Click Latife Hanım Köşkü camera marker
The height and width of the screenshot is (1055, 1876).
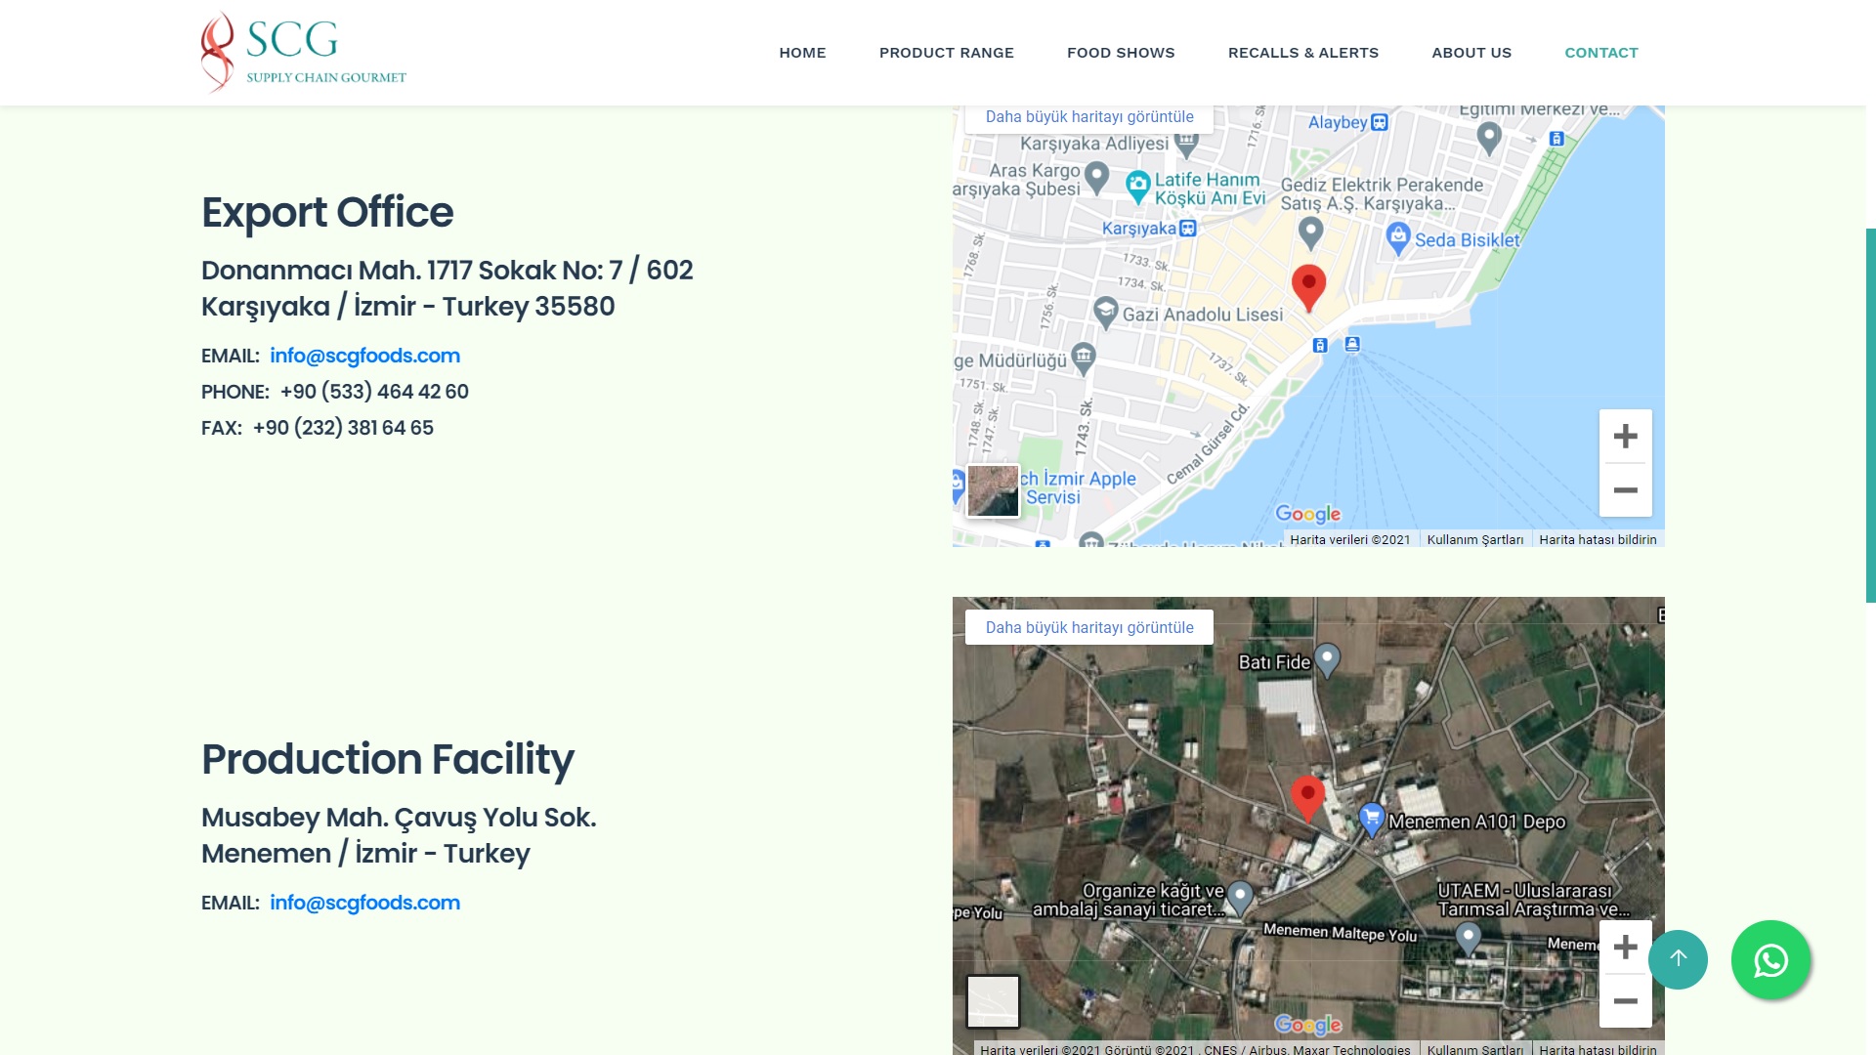[x=1137, y=185]
